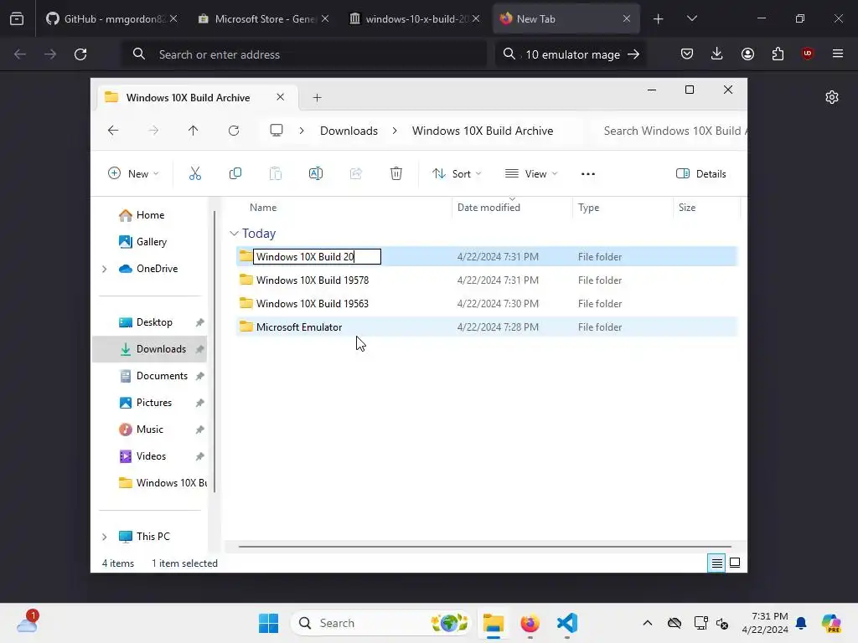Open the See more ellipsis menu

point(588,174)
